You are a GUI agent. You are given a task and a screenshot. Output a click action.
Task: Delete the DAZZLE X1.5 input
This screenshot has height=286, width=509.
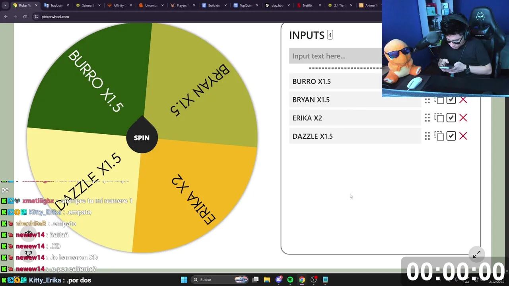(463, 136)
